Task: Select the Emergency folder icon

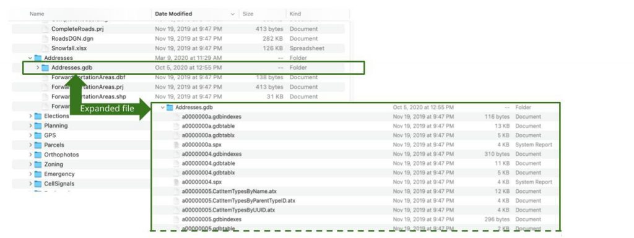Action: (x=38, y=174)
